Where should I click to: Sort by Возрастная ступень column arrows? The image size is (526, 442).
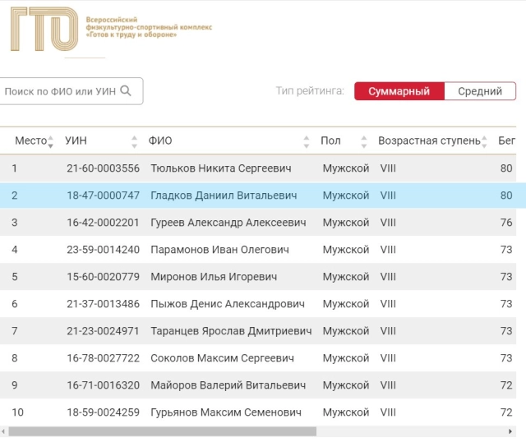484,141
